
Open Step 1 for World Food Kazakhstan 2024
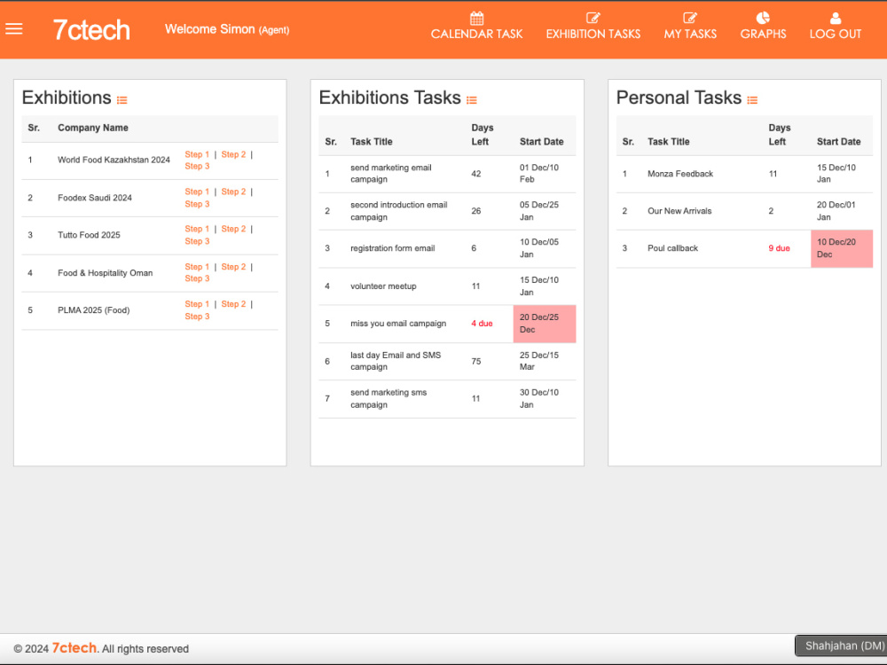tap(197, 154)
